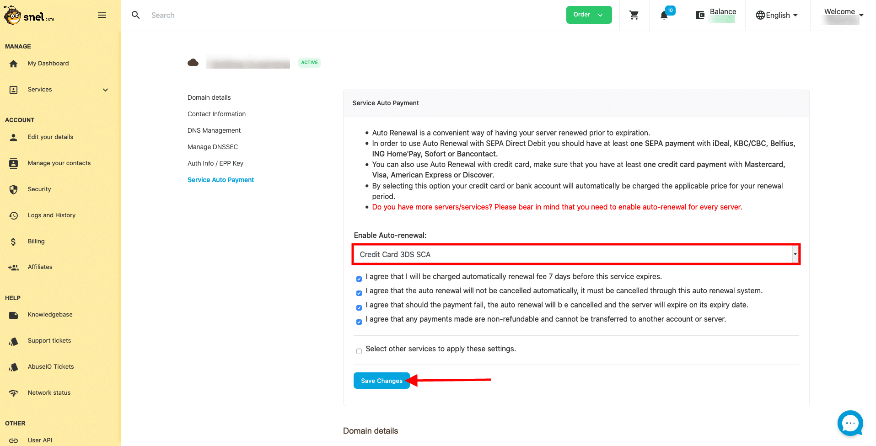This screenshot has width=876, height=446.
Task: Open the Enable Auto-renewal dropdown
Action: point(575,254)
